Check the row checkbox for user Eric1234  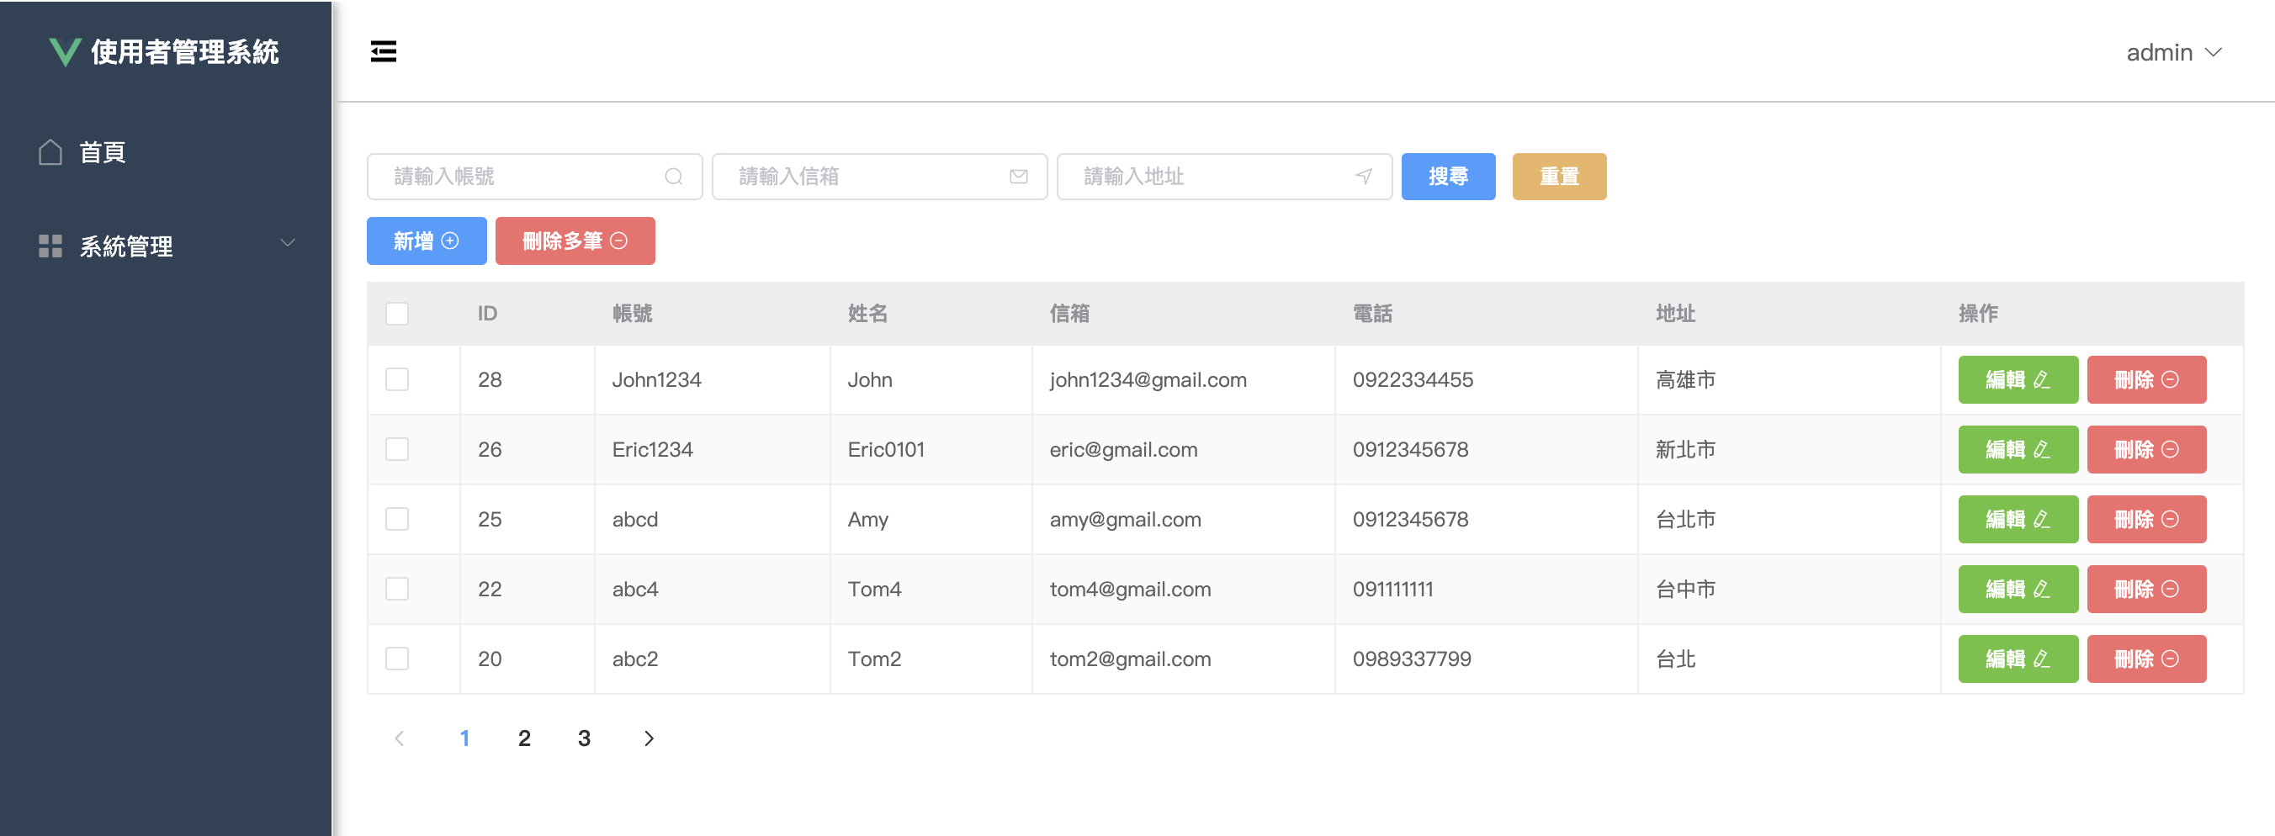[x=396, y=448]
